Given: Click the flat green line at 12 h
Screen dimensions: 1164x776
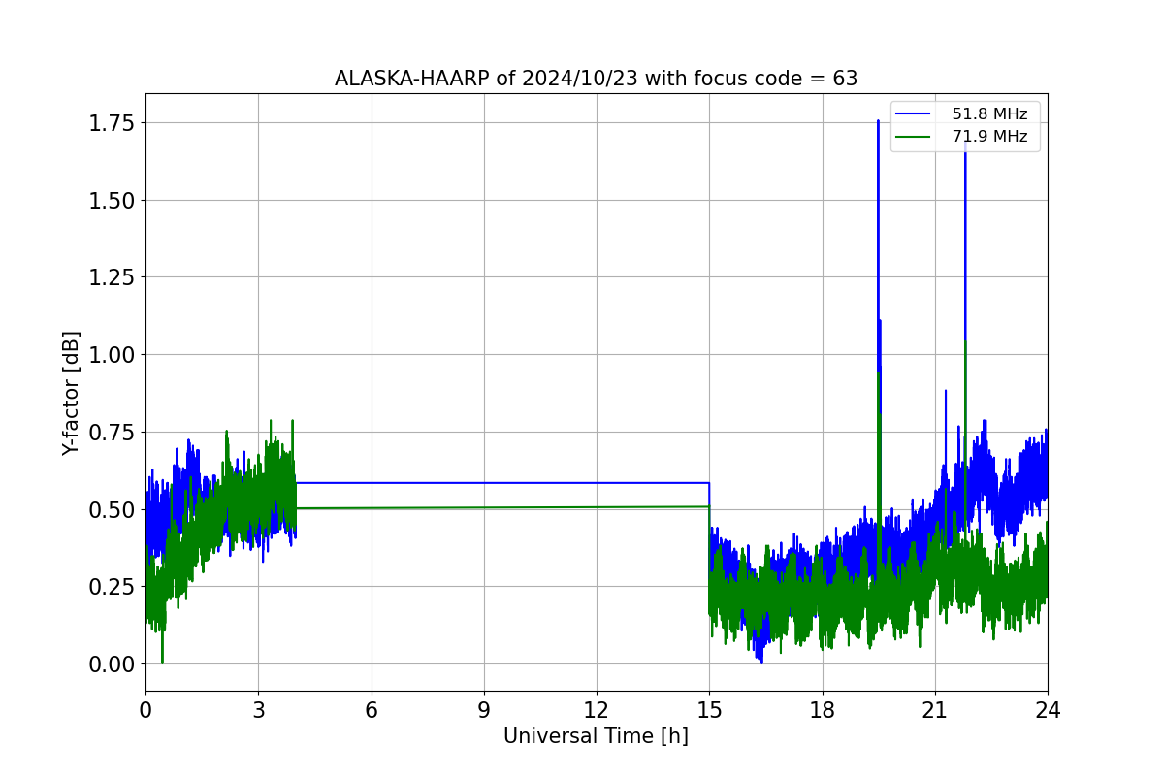Looking at the screenshot, I should tap(597, 507).
